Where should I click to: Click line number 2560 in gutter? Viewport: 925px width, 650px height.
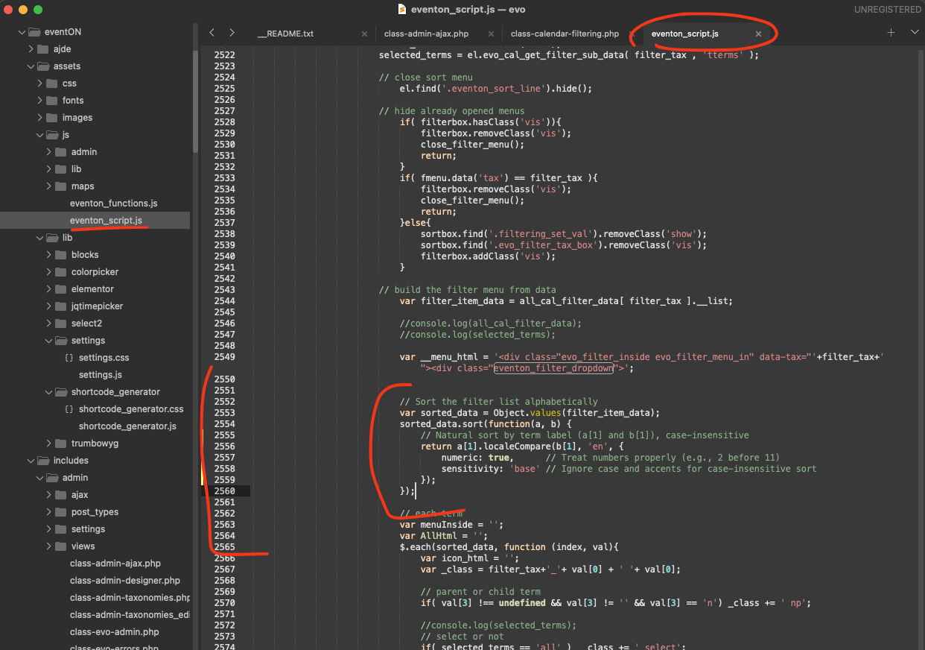[x=224, y=491]
